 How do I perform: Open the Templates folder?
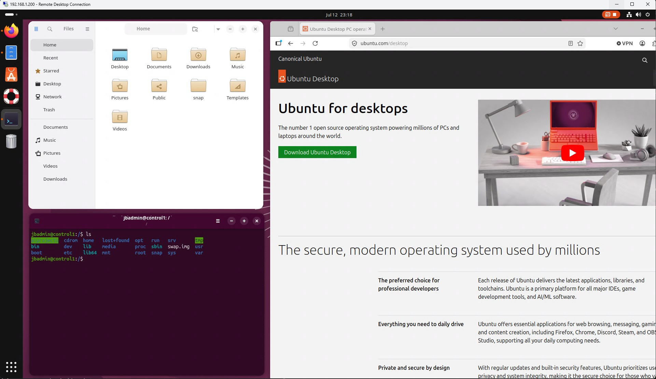pos(238,90)
